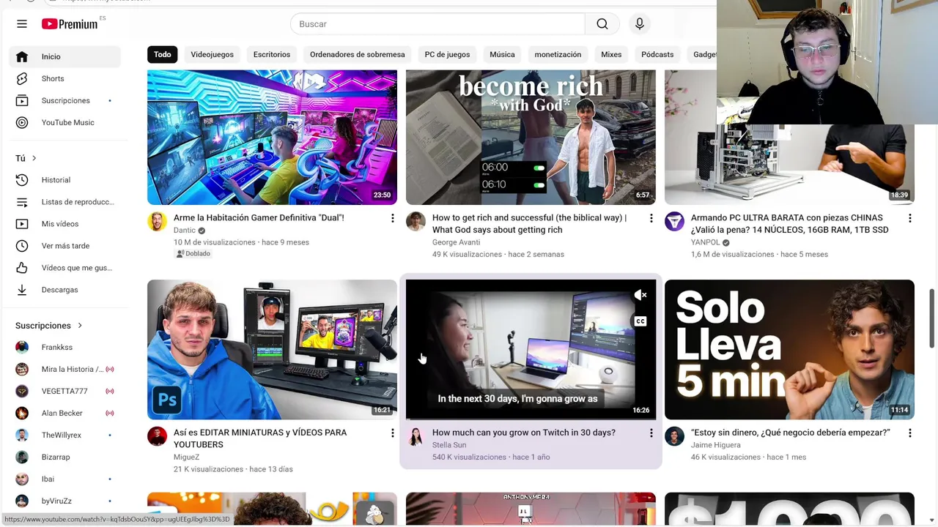Click the page vertical scrollbar
This screenshot has width=938, height=527.
932,318
